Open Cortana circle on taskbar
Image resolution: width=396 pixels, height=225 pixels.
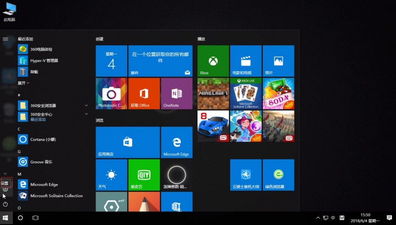tap(20, 218)
